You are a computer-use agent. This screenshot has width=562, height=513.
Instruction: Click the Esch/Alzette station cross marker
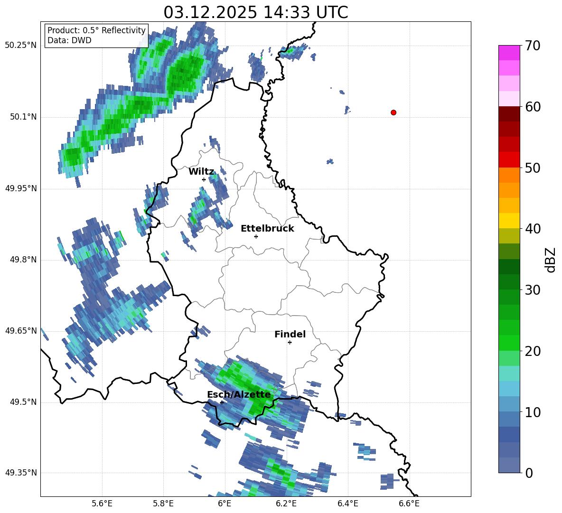pos(222,402)
